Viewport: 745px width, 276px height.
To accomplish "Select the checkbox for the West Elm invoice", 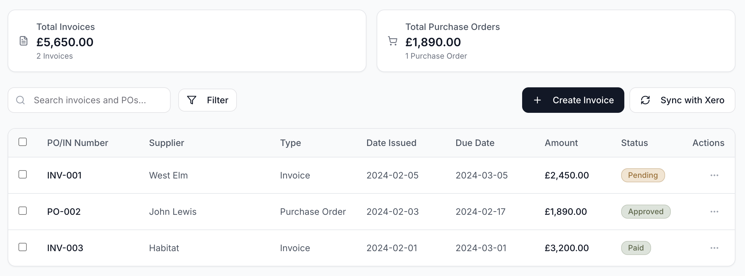I will coord(22,175).
